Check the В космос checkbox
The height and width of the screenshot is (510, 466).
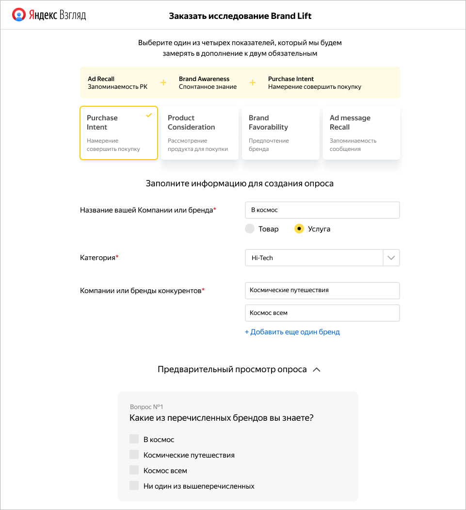133,439
